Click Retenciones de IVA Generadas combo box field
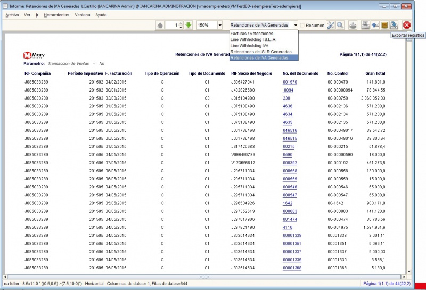Image resolution: width=426 pixels, height=290 pixels. click(x=261, y=25)
